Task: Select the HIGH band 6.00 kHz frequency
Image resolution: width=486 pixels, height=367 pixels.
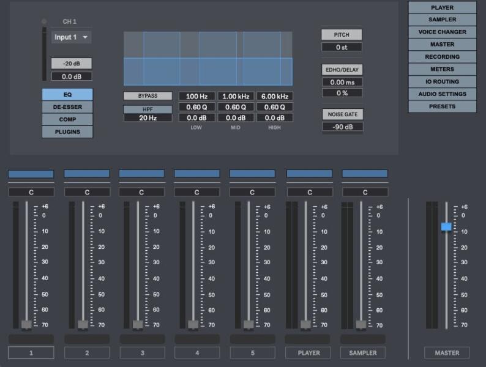Action: [275, 96]
